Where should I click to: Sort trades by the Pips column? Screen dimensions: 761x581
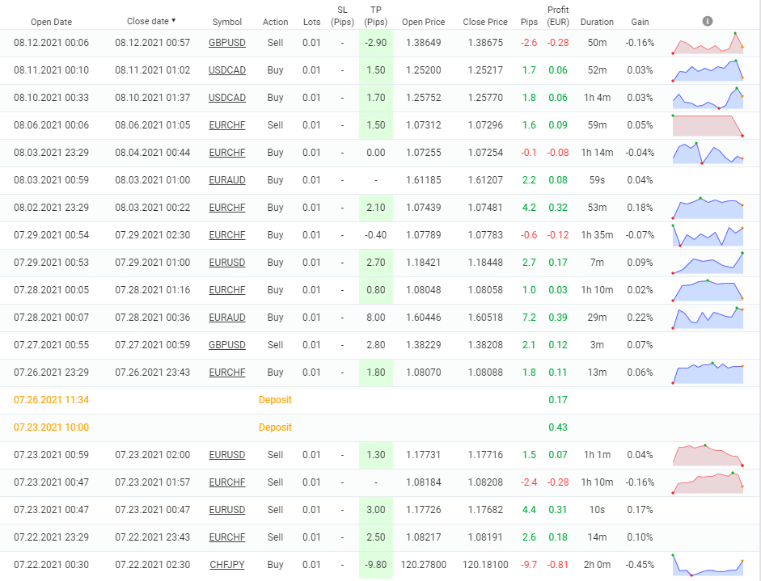[x=529, y=22]
